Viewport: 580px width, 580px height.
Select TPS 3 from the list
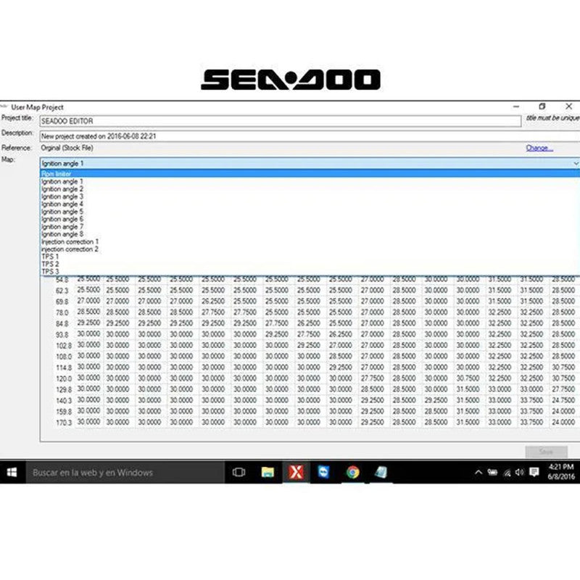coord(310,271)
